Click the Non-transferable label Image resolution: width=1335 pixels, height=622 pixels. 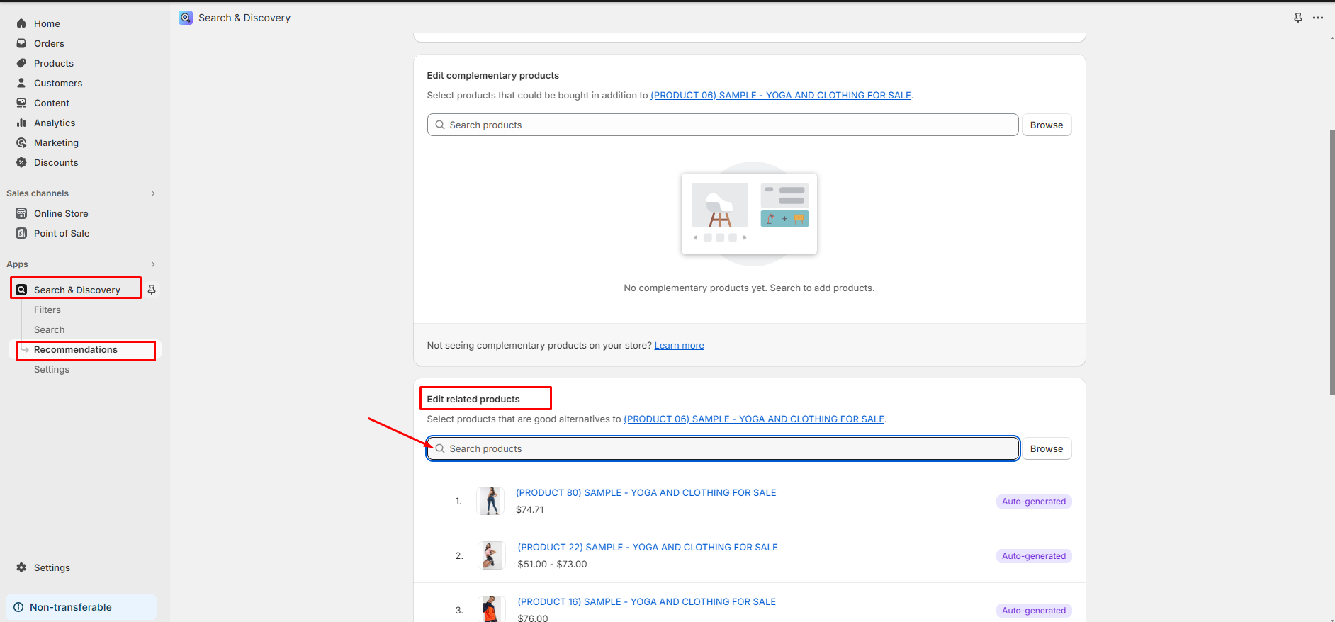tap(71, 607)
